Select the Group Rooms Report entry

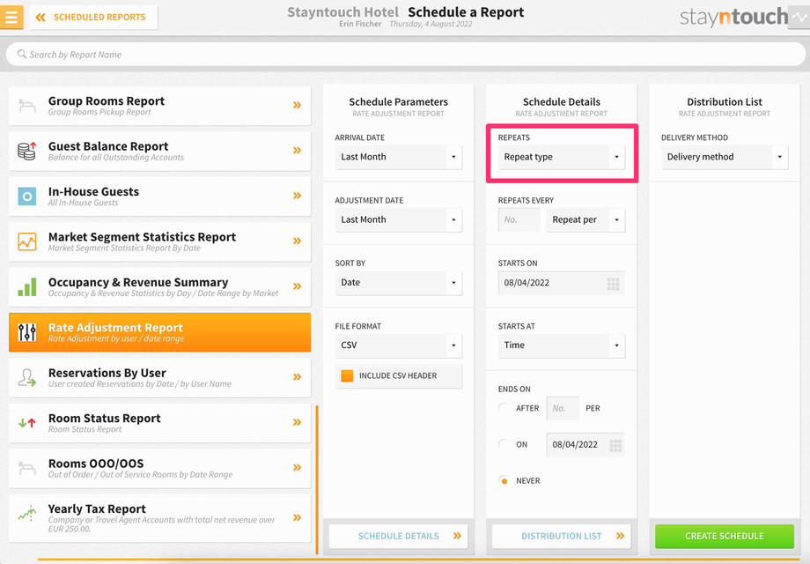[x=160, y=106]
